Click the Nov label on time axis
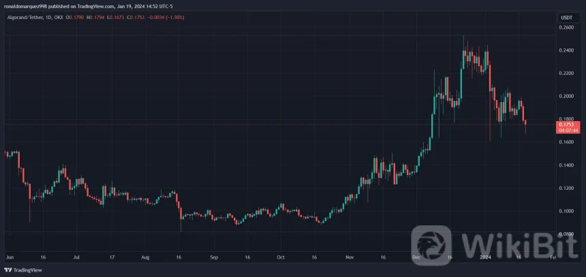 click(x=350, y=259)
